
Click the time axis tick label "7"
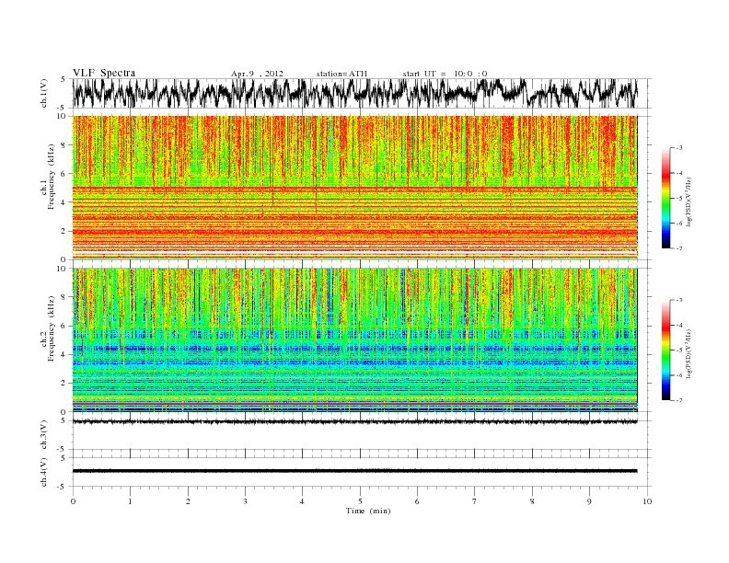(x=475, y=501)
